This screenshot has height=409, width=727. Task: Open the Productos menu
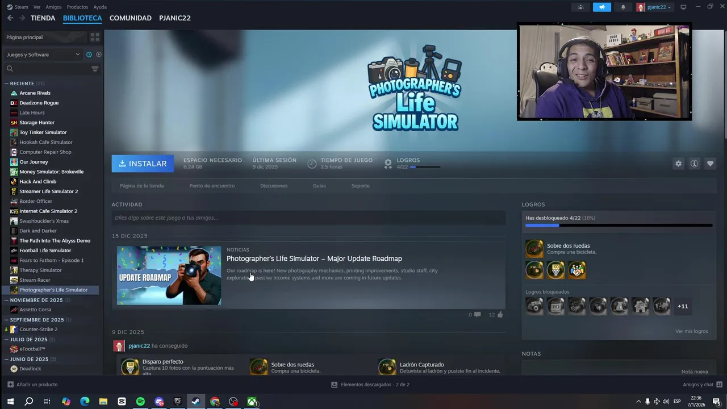77,7
